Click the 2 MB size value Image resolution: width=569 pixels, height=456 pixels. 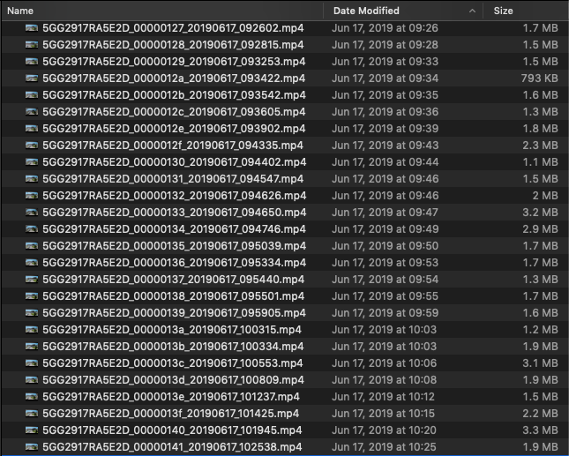(x=545, y=196)
